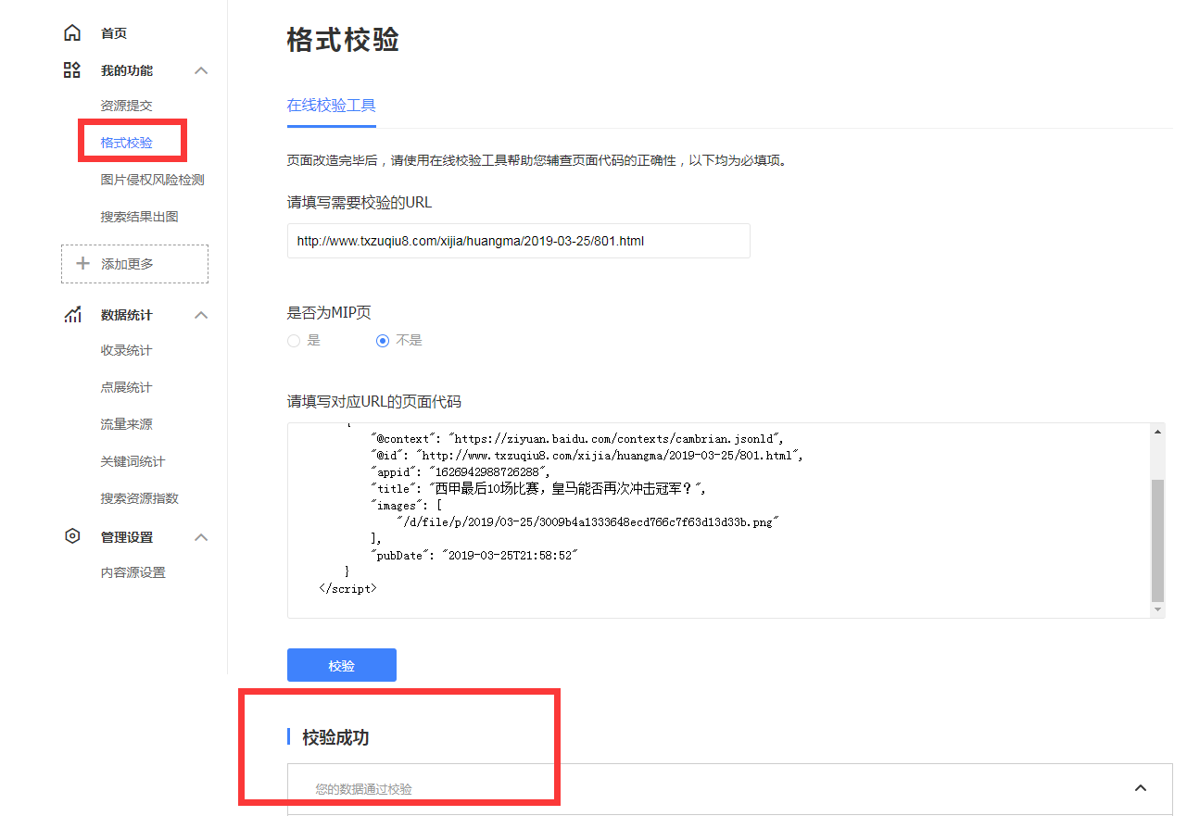Click the appid line in the code

click(461, 471)
